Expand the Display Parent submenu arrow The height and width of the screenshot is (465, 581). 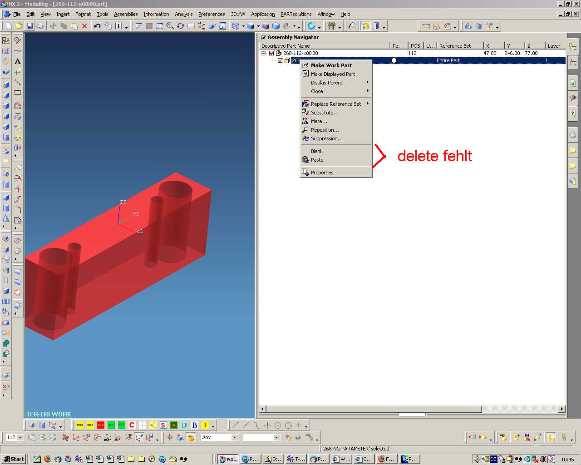tap(368, 83)
